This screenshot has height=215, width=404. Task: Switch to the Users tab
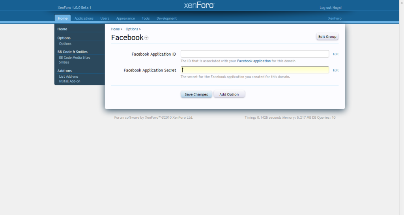pos(105,18)
